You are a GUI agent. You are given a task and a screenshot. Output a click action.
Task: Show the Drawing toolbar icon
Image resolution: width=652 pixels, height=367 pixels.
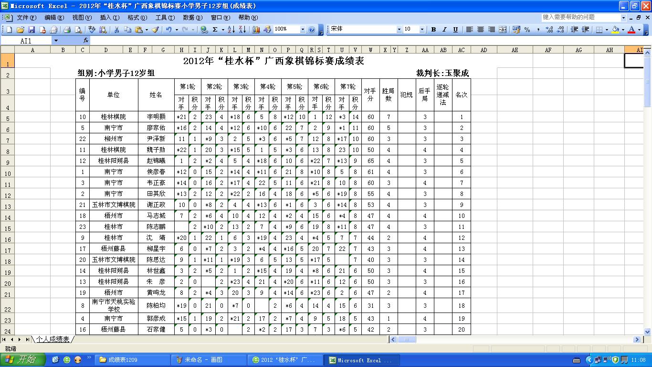pyautogui.click(x=267, y=29)
